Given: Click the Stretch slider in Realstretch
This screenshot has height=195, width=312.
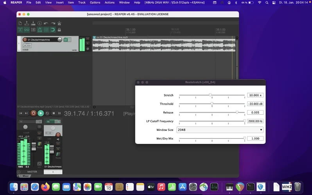Looking at the screenshot, I should pos(210,95).
